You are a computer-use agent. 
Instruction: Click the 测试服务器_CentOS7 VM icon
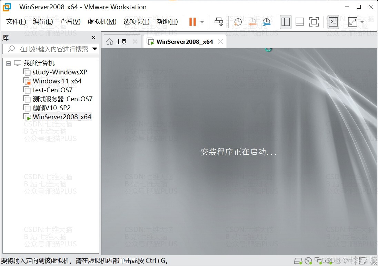pos(27,99)
